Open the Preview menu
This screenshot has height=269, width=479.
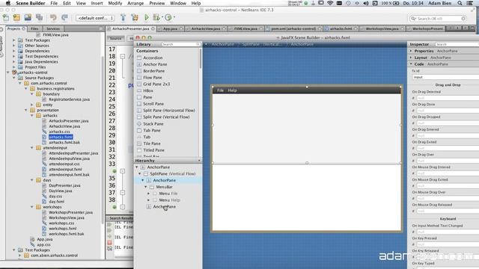pyautogui.click(x=157, y=3)
